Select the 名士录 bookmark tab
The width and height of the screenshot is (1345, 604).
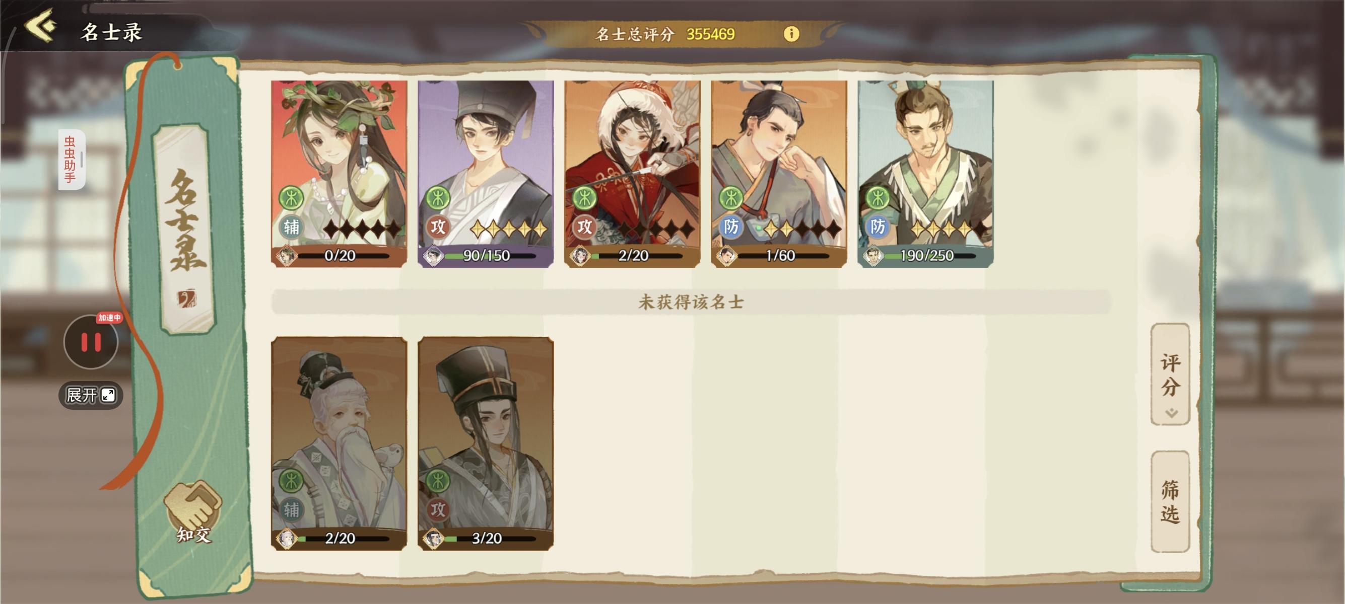(185, 229)
